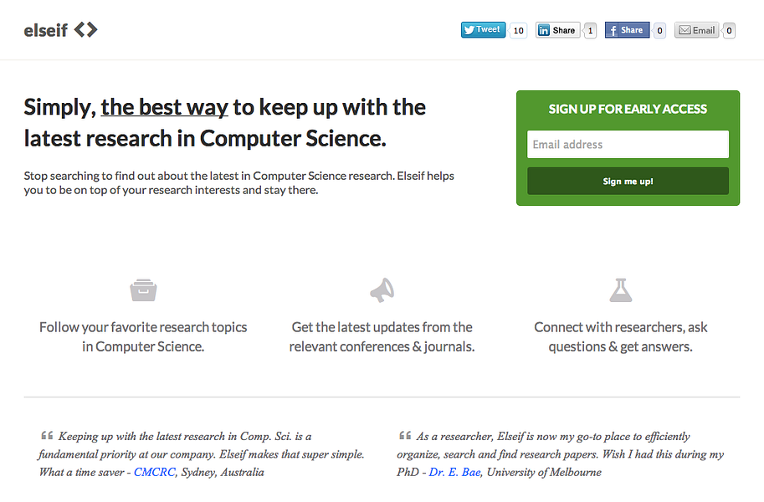Click the LinkedIn share count bubble
This screenshot has height=502, width=764.
[x=590, y=31]
